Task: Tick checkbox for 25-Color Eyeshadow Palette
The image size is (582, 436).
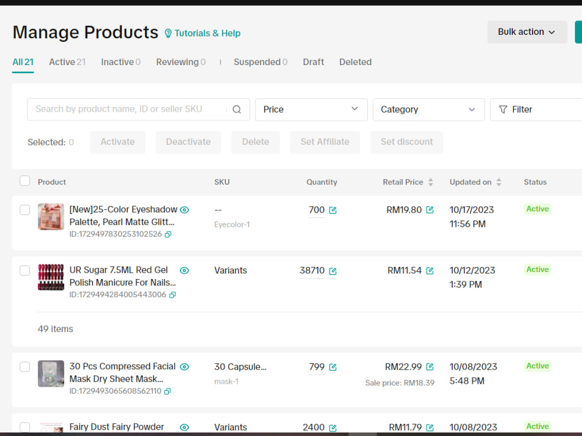Action: click(x=25, y=210)
